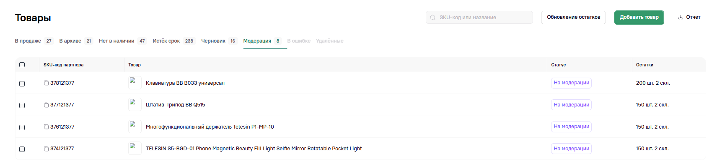Tick checkbox for TELESIN S5-BGD-01 row
Screen dimensions: 717x167
22,149
